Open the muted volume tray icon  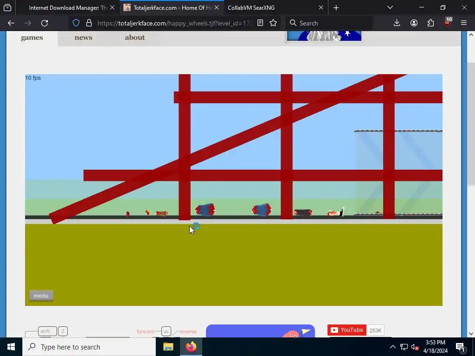coord(415,347)
